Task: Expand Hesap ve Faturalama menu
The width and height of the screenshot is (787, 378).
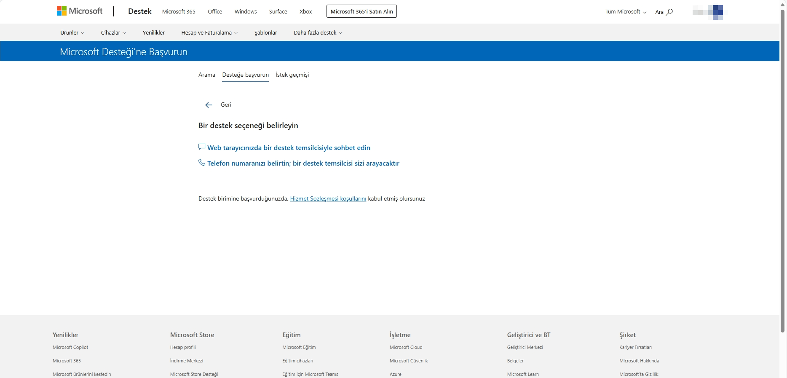Action: coord(209,32)
